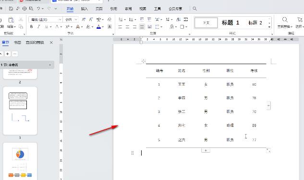Apply paragraph shading fill bucket
This screenshot has height=180, width=304.
point(172,27)
